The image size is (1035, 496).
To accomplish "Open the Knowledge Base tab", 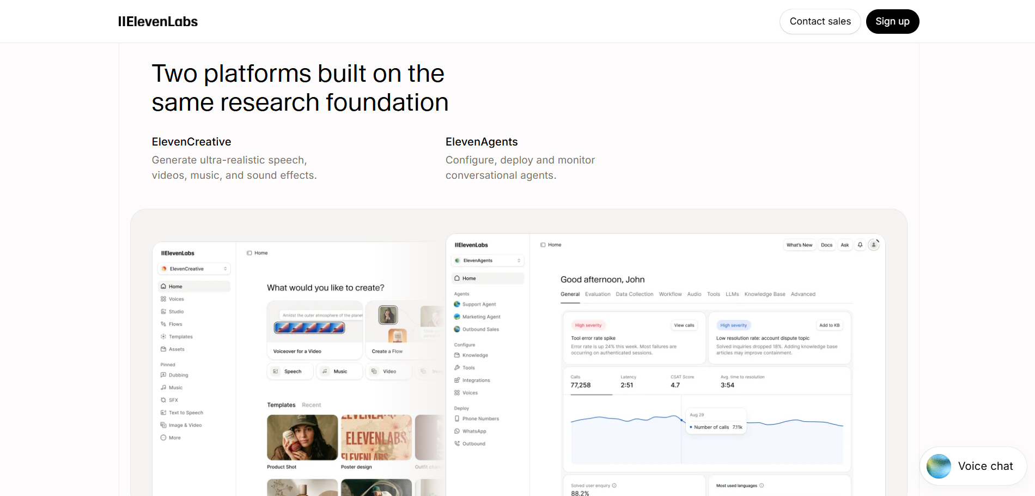I will 765,294.
